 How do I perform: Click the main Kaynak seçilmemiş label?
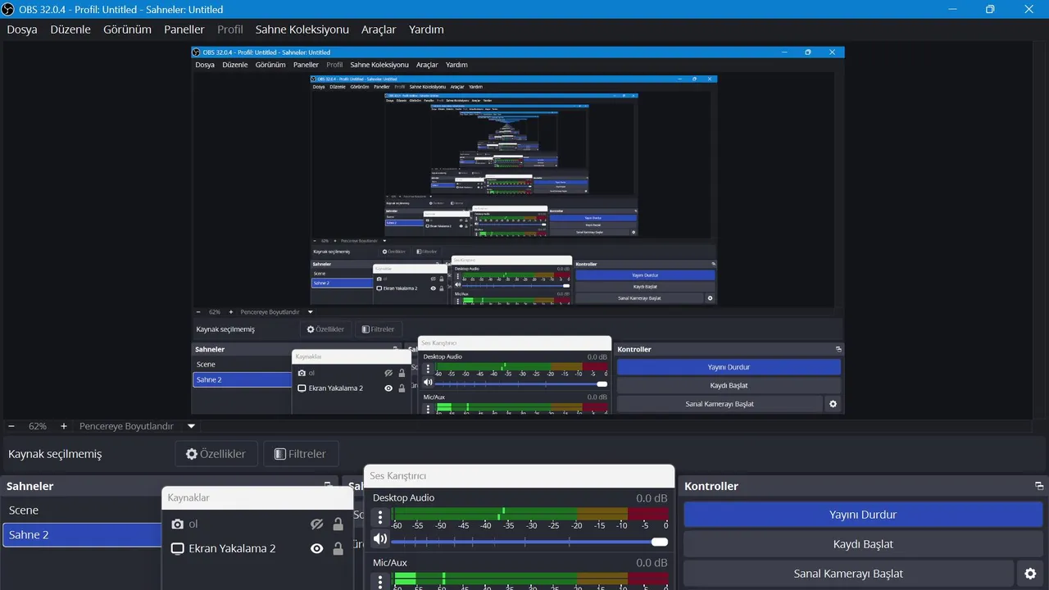pos(55,454)
